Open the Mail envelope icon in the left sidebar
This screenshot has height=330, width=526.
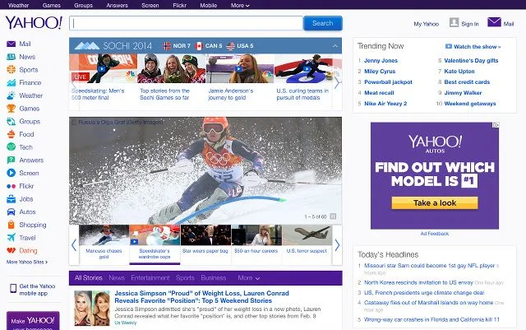pos(11,44)
